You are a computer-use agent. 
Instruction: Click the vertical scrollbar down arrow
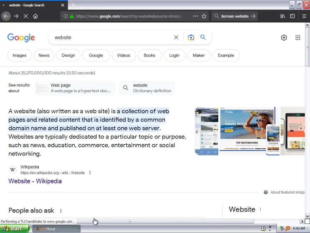(307, 216)
